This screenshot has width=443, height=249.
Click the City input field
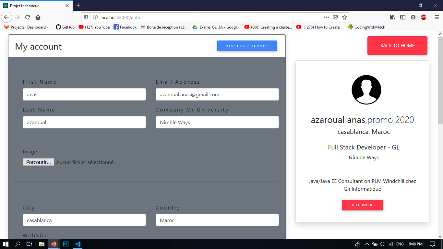[84, 220]
